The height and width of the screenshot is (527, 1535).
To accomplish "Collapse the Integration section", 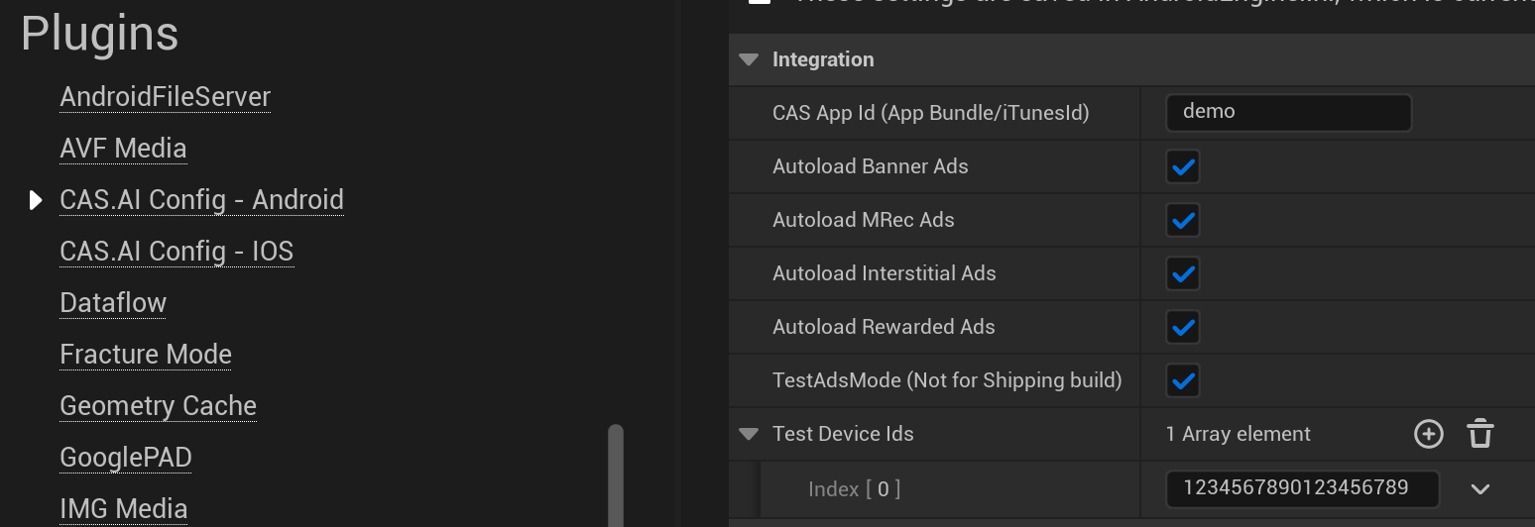I will pyautogui.click(x=749, y=59).
